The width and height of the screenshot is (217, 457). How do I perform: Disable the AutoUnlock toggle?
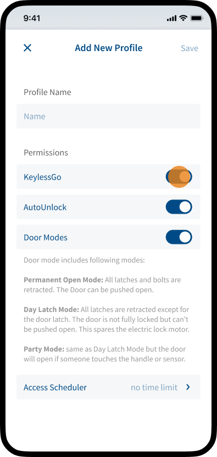(x=179, y=207)
